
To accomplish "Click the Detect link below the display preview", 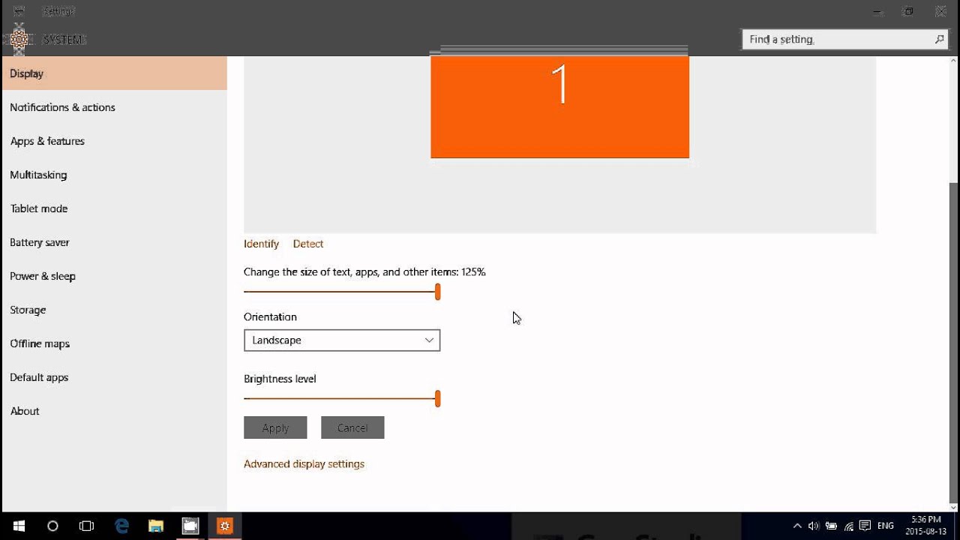I will pos(307,243).
